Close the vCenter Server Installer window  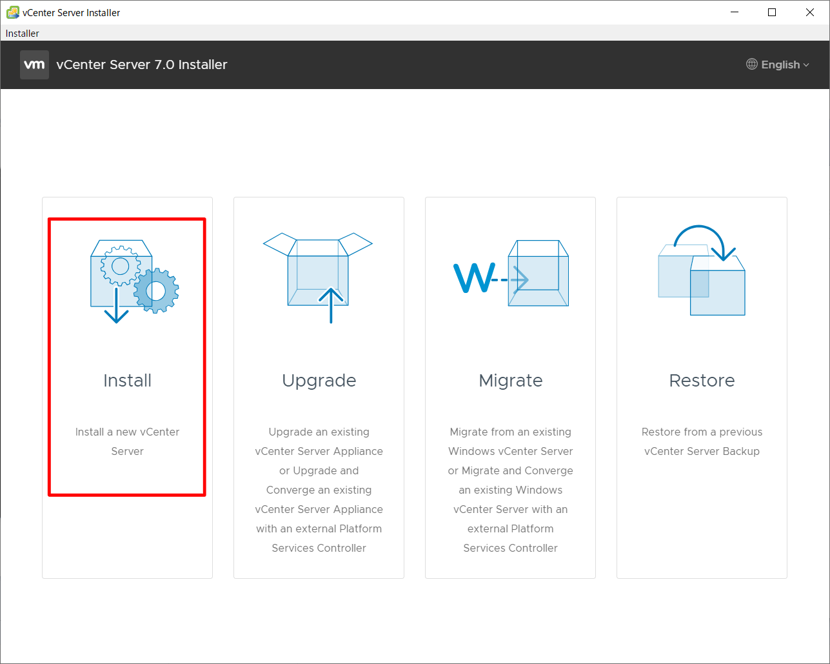(x=810, y=12)
